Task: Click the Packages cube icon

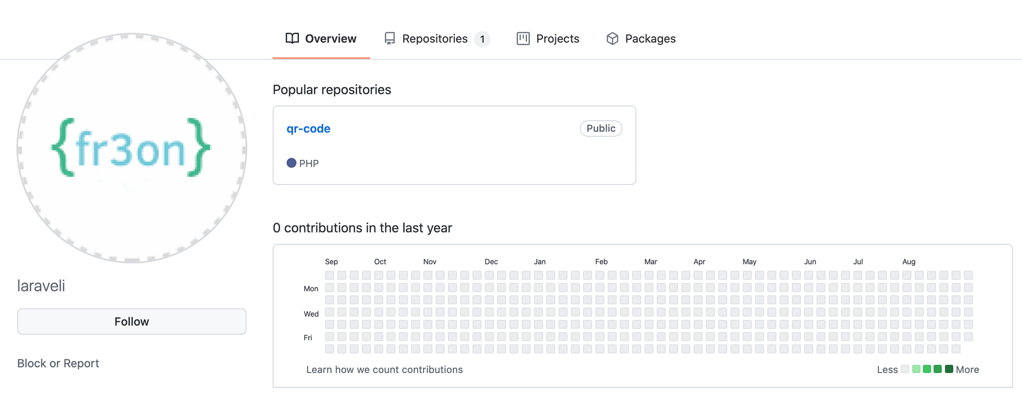Action: pyautogui.click(x=612, y=39)
